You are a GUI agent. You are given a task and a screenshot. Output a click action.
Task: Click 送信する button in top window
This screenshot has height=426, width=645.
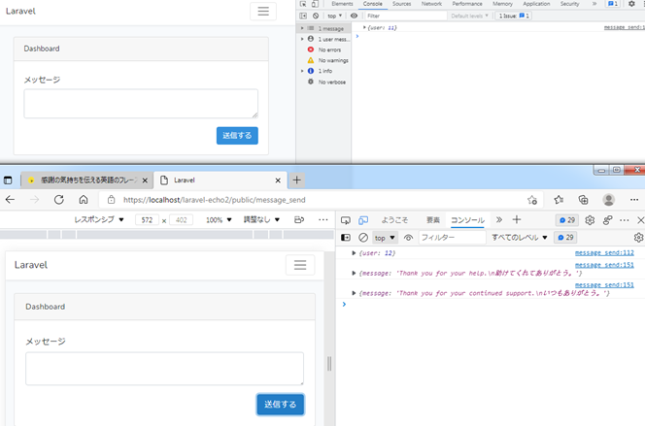237,136
